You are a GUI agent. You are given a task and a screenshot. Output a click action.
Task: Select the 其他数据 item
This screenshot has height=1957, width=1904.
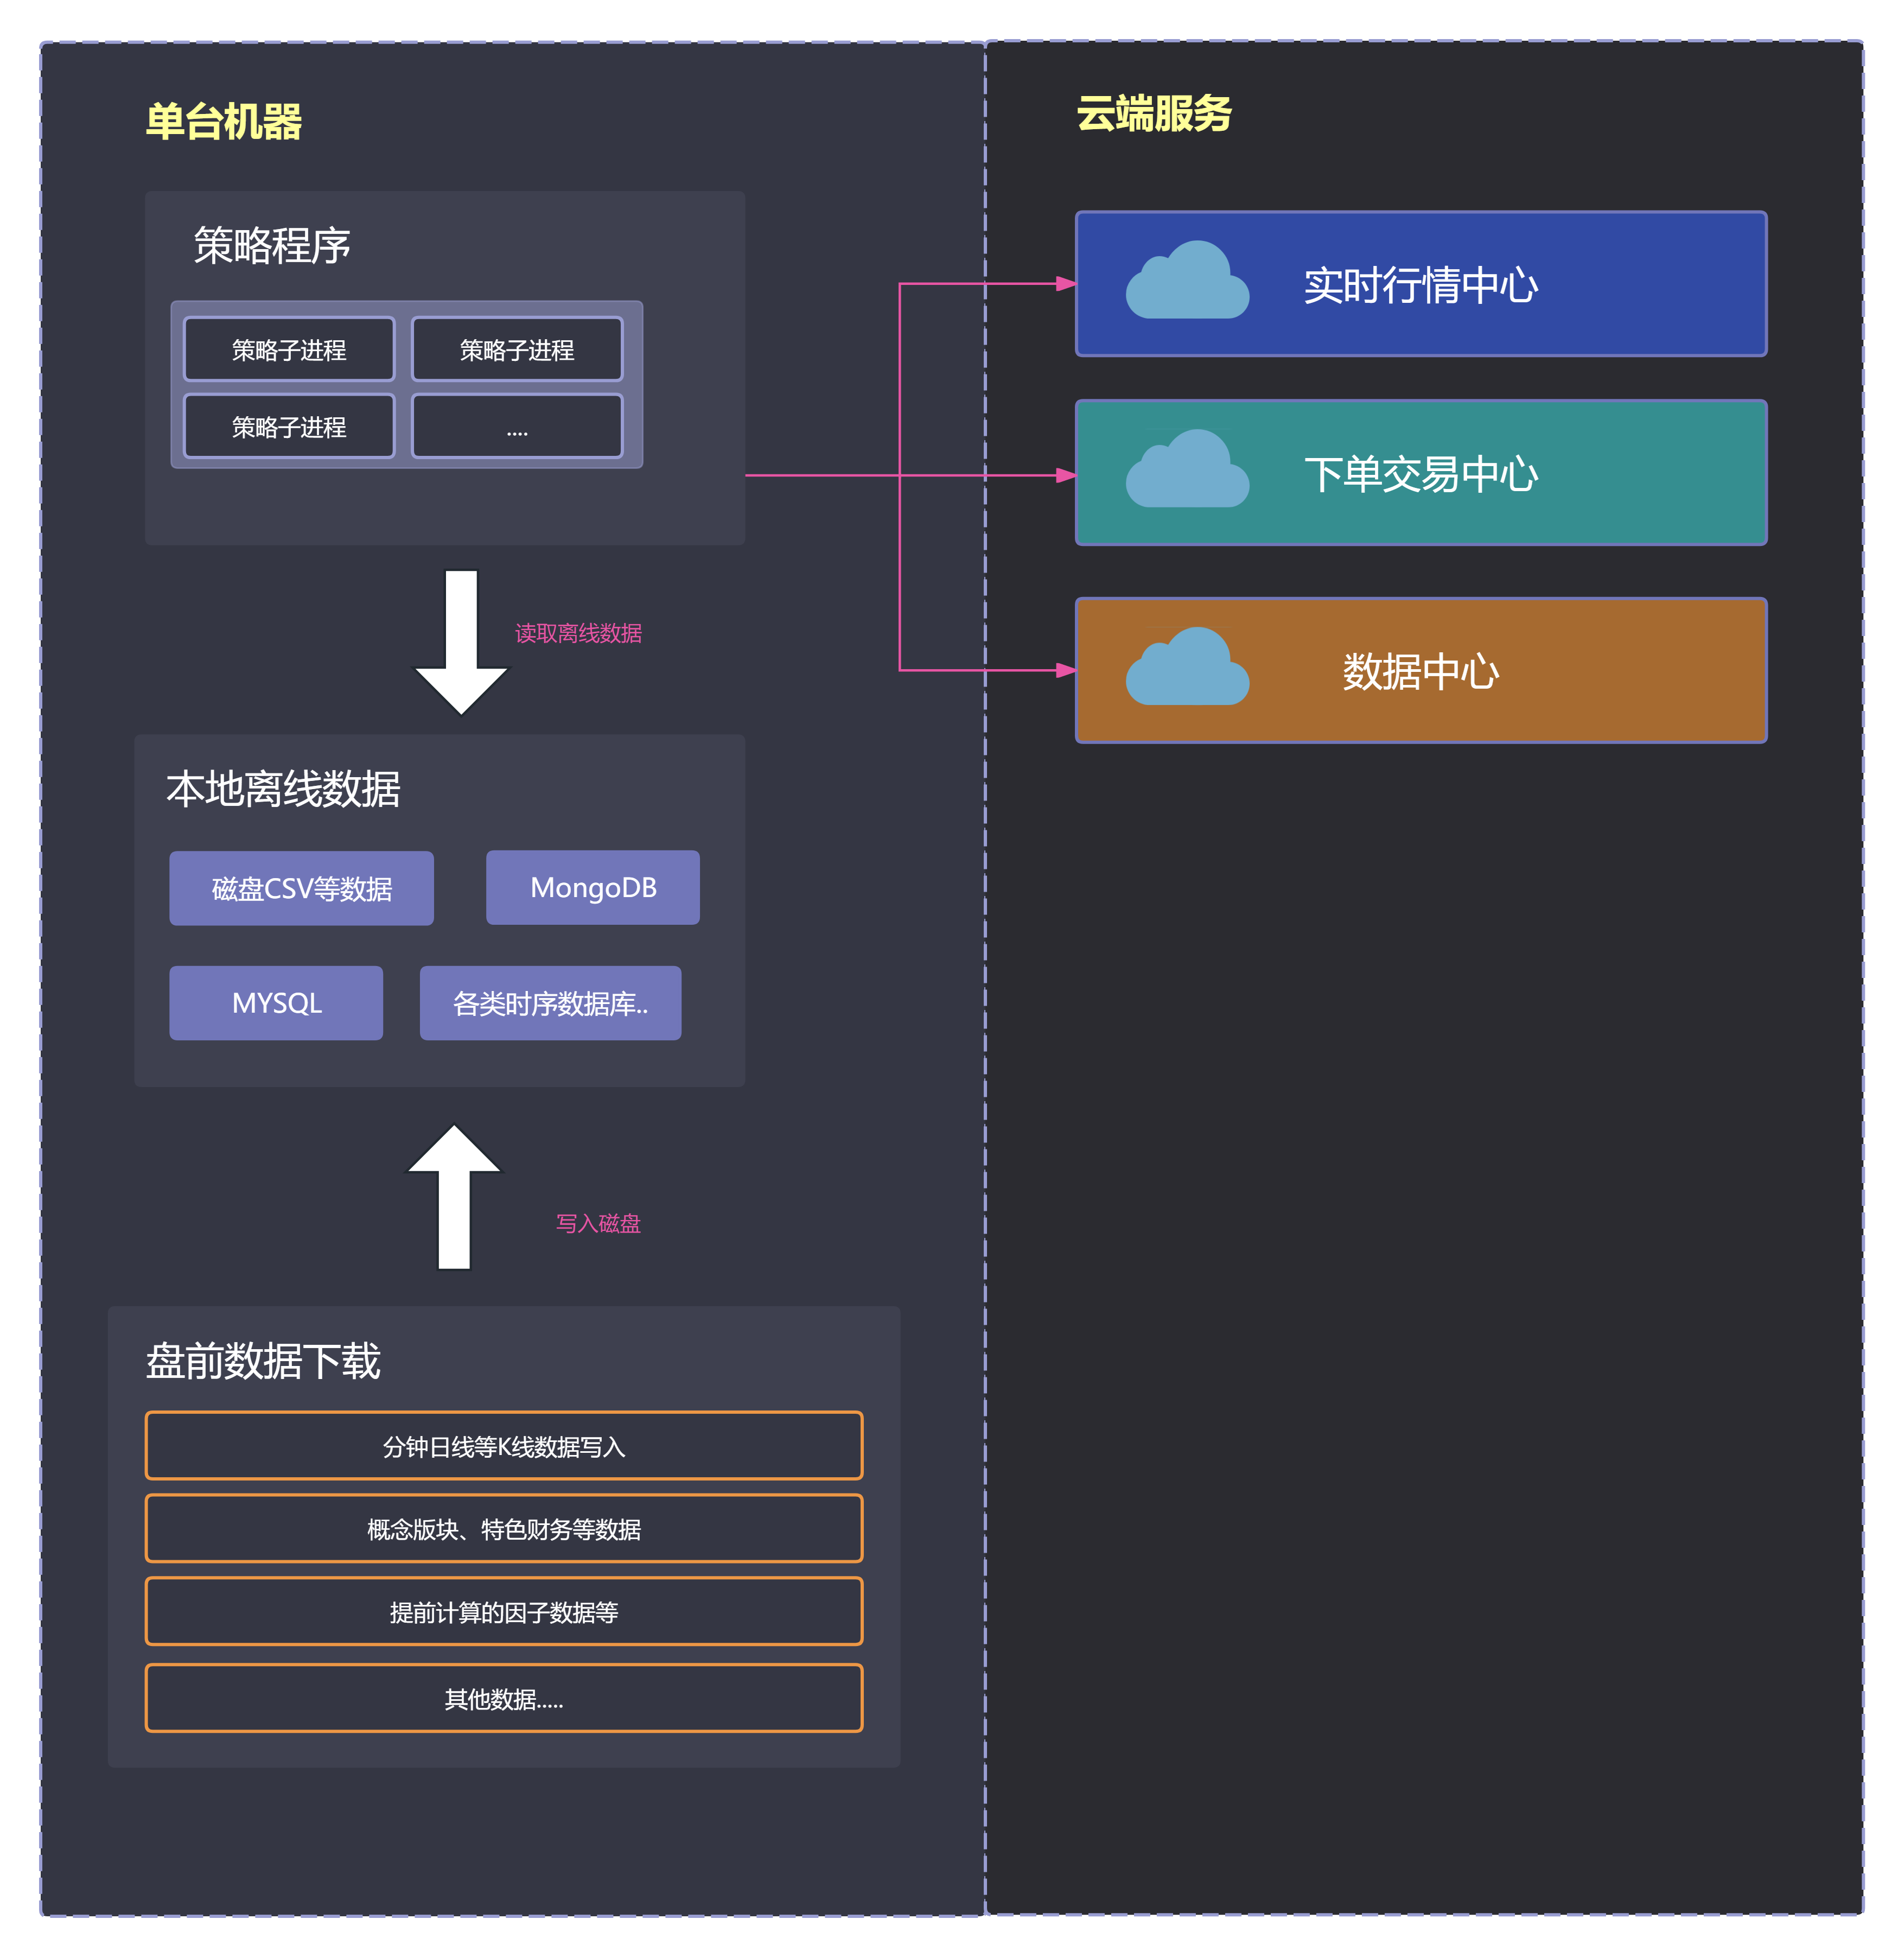pyautogui.click(x=504, y=1698)
